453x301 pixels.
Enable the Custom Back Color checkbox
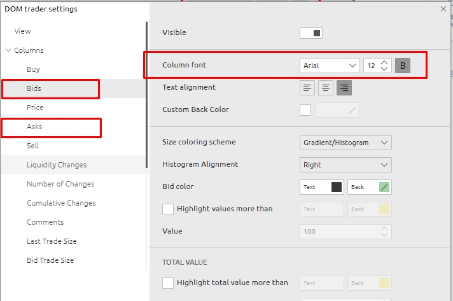tap(305, 110)
